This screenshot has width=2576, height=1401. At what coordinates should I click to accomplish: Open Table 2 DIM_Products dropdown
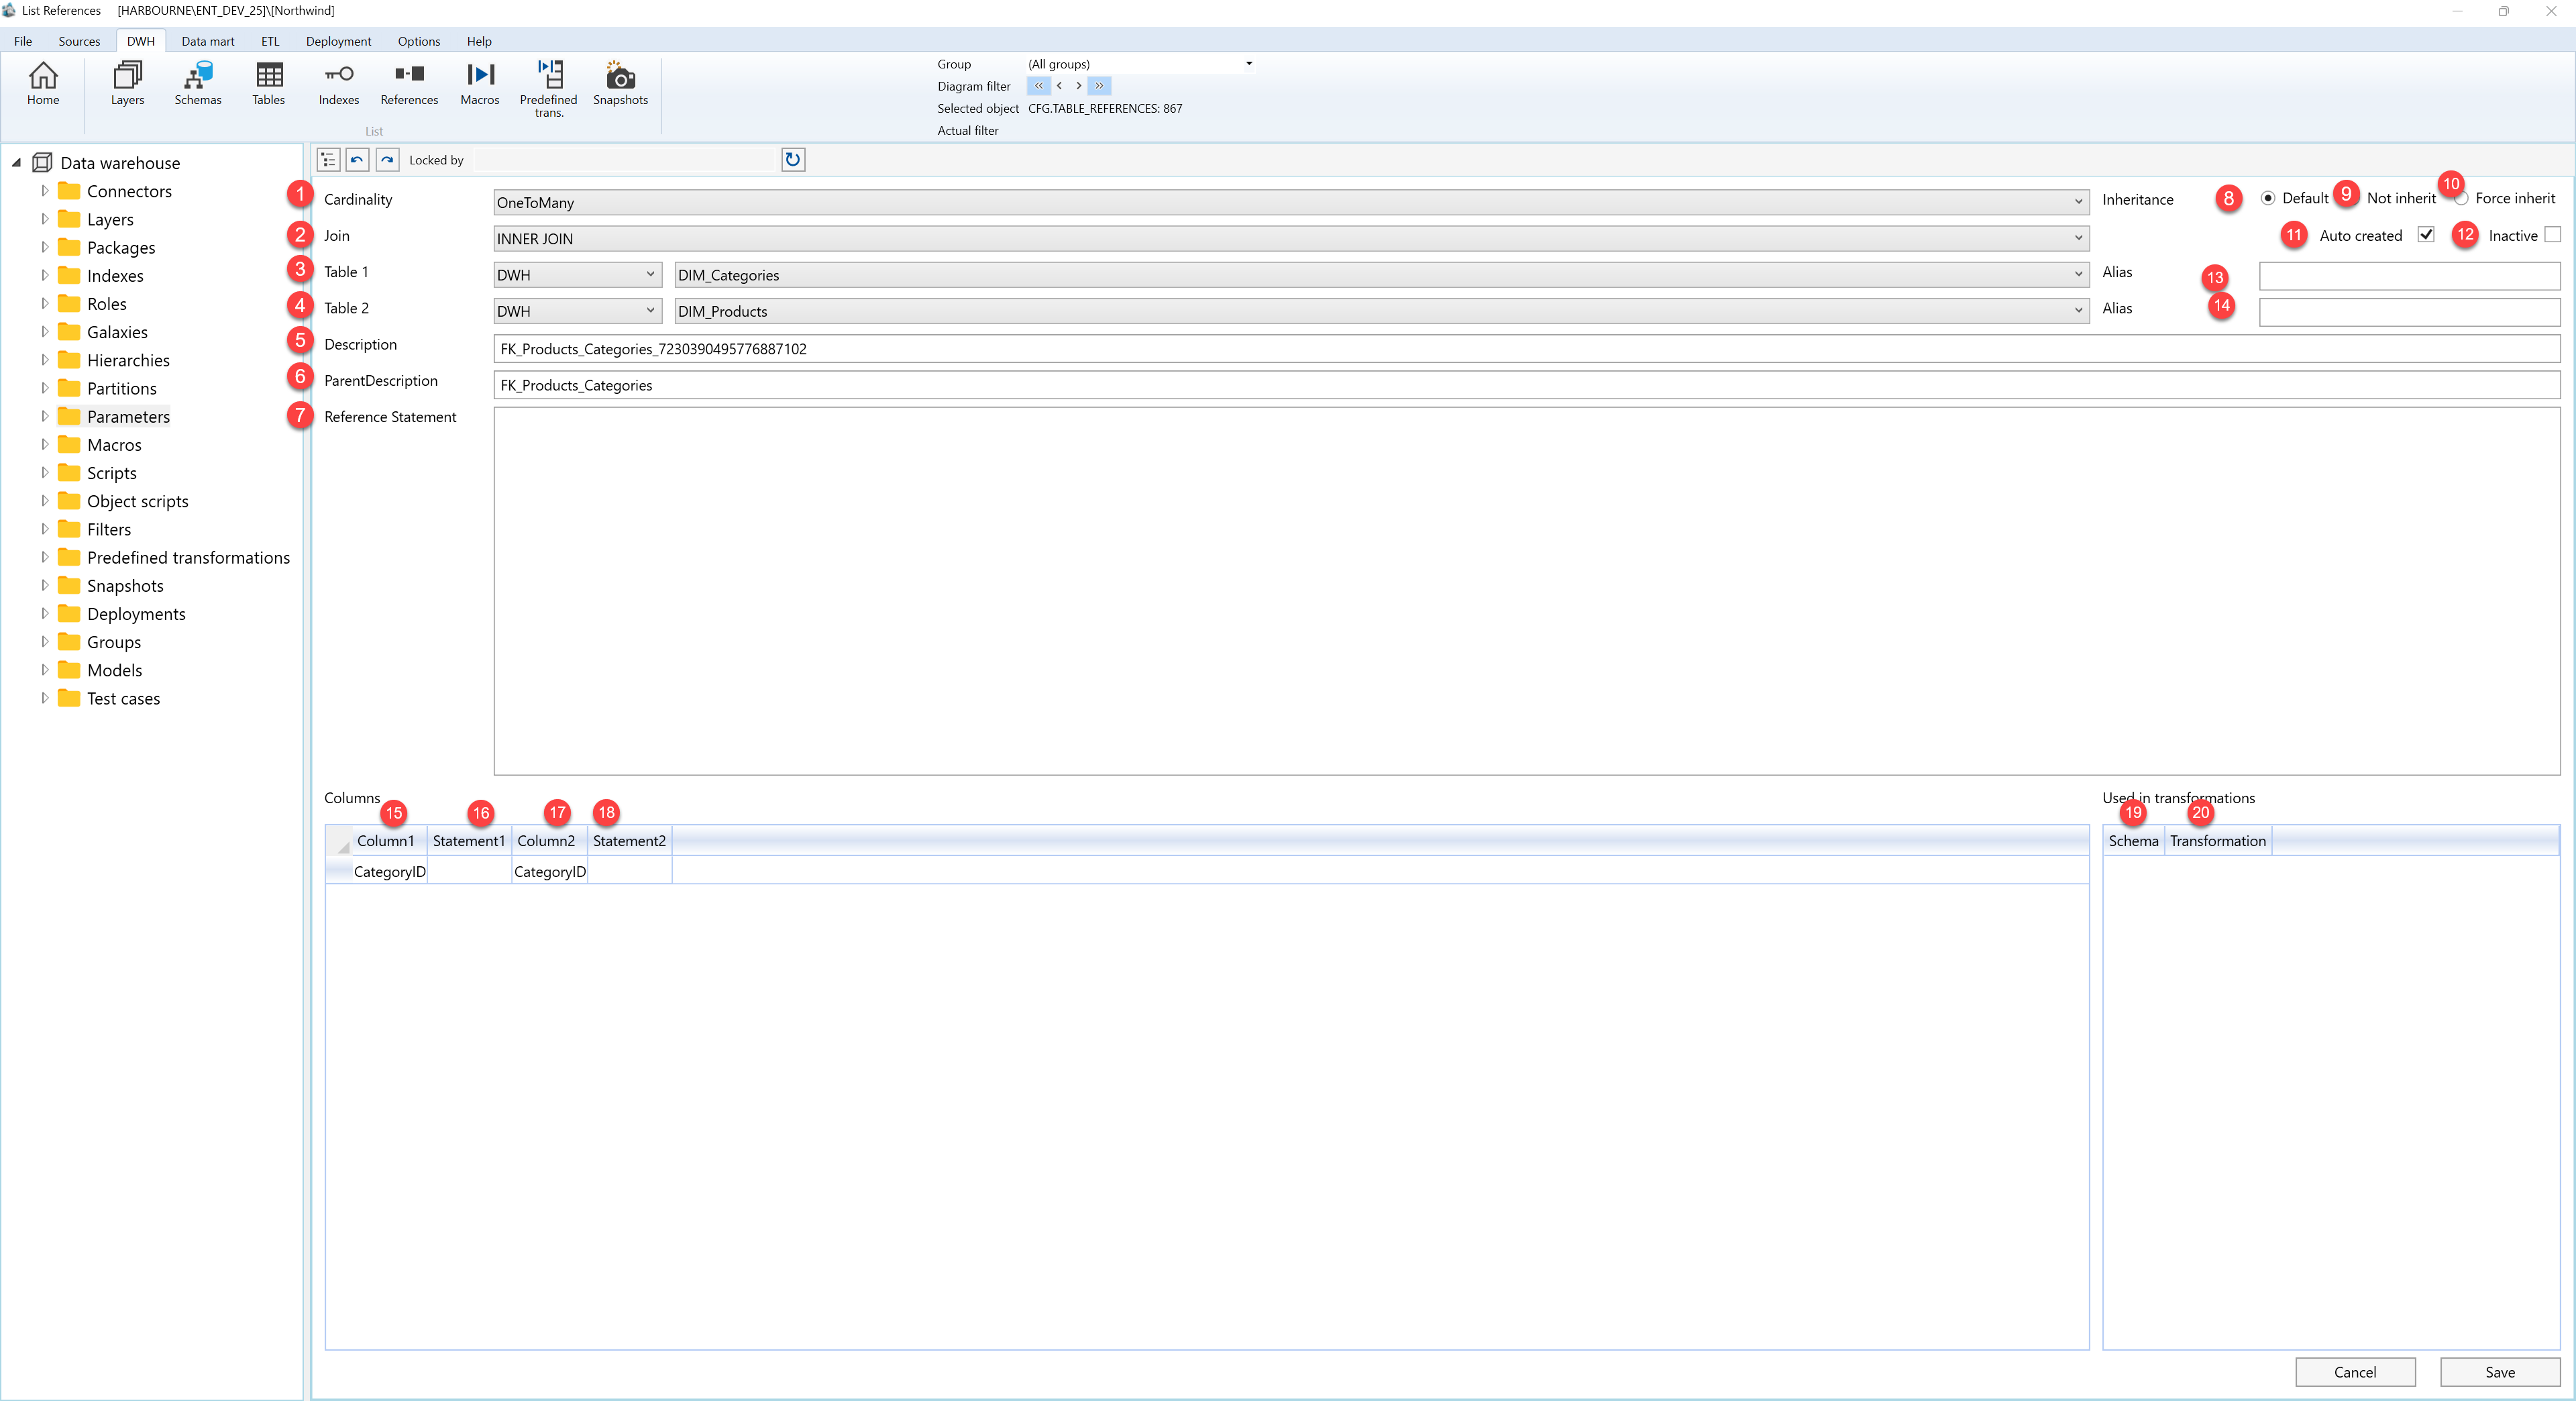tap(1382, 311)
